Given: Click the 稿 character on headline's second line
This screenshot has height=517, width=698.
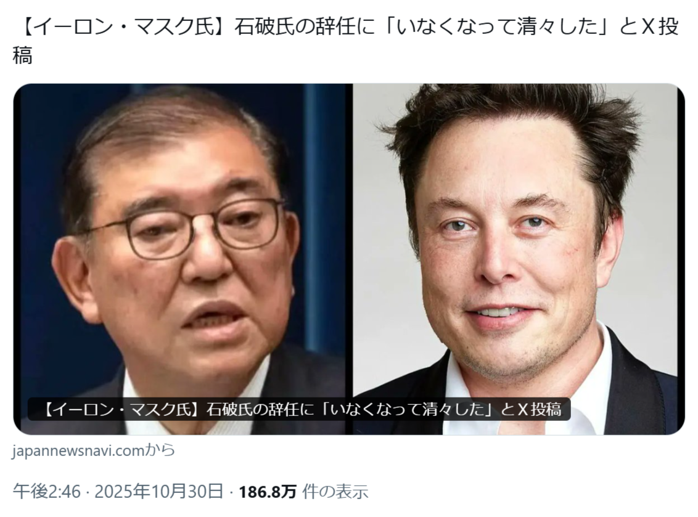Looking at the screenshot, I should click(x=22, y=57).
